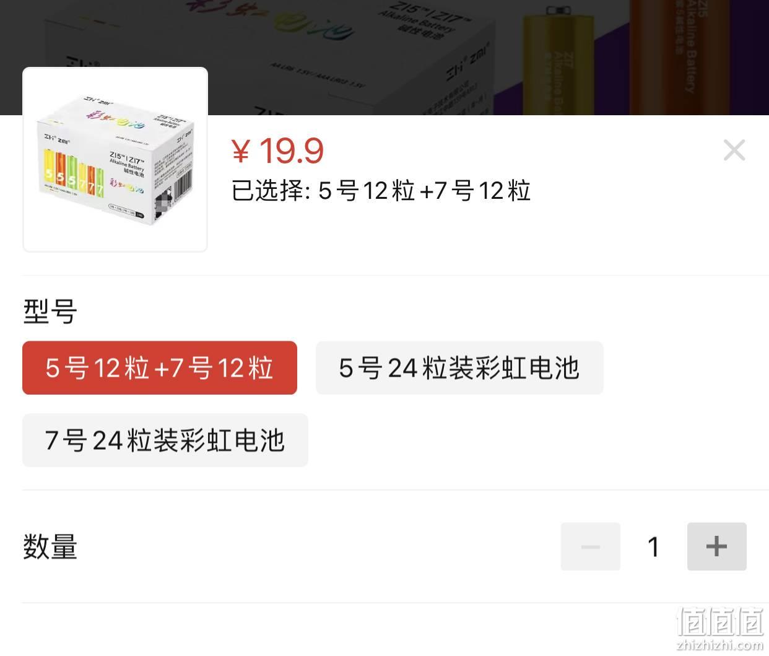Select the quantity value field showing 1
Image resolution: width=769 pixels, height=656 pixels.
(x=653, y=546)
